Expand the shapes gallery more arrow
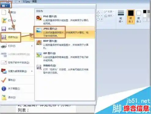The height and width of the screenshot is (114, 151). tap(102, 19)
